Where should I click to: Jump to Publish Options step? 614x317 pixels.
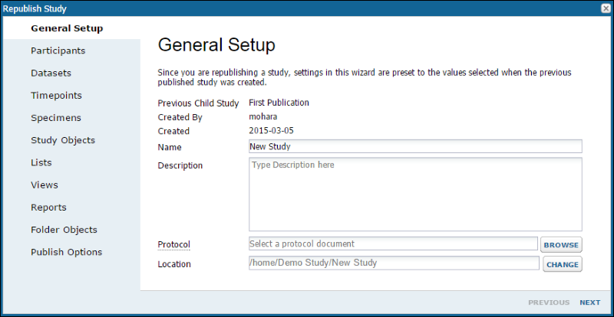(x=67, y=252)
